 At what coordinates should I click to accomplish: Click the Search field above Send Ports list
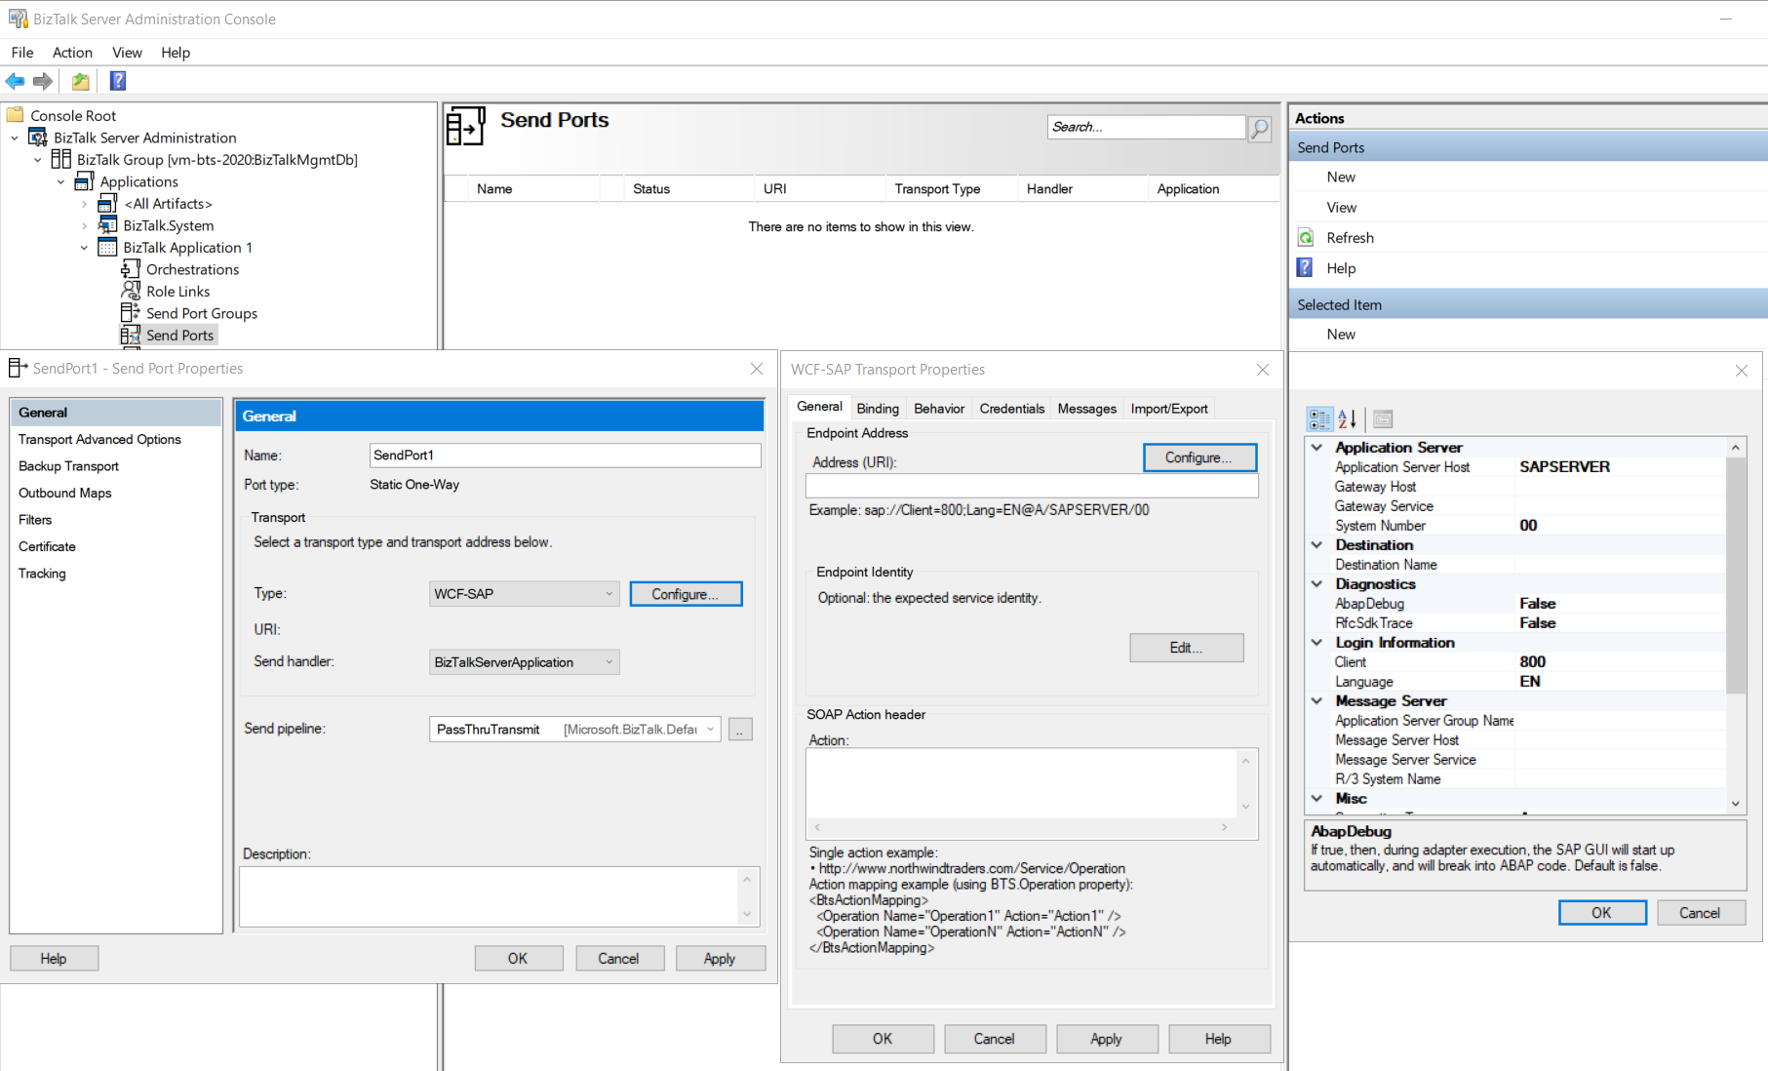pyautogui.click(x=1141, y=126)
